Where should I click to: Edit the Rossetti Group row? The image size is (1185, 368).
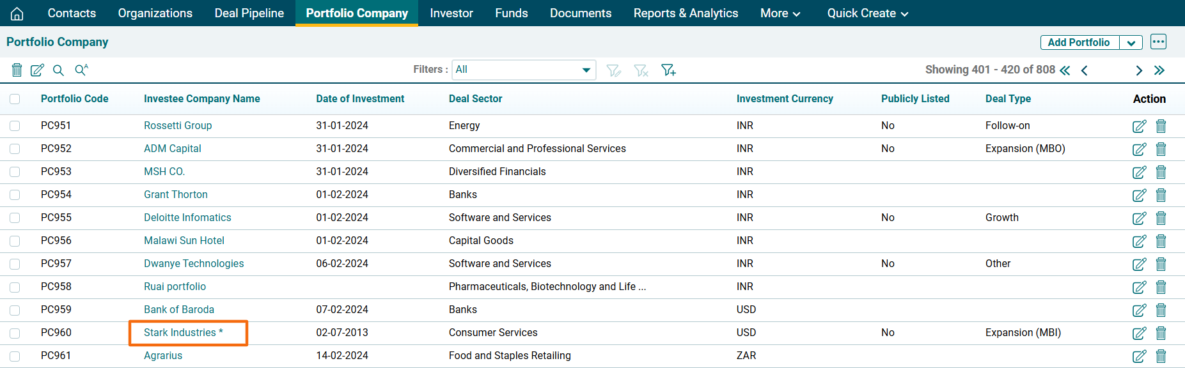pyautogui.click(x=1139, y=126)
